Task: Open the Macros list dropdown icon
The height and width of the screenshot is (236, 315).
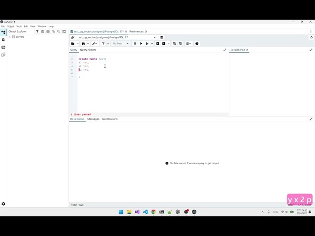Action: [188, 44]
